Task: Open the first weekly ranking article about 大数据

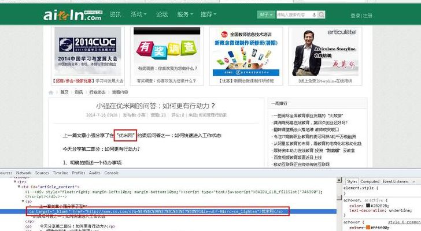Action: pos(308,115)
